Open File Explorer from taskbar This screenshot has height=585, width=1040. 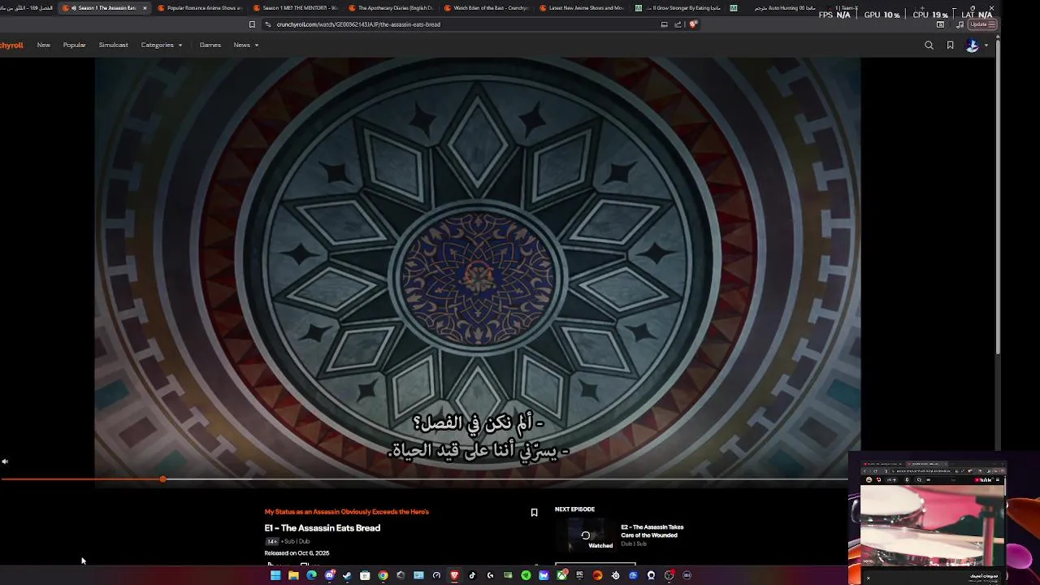(293, 575)
